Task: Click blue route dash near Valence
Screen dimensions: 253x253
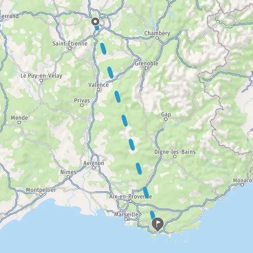Action: [110, 73]
